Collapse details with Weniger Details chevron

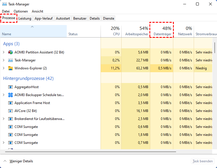(5, 161)
